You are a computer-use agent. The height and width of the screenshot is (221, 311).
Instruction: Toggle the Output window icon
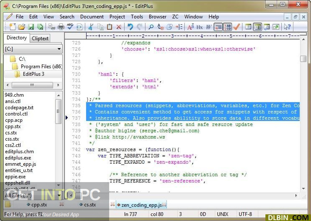(x=267, y=27)
